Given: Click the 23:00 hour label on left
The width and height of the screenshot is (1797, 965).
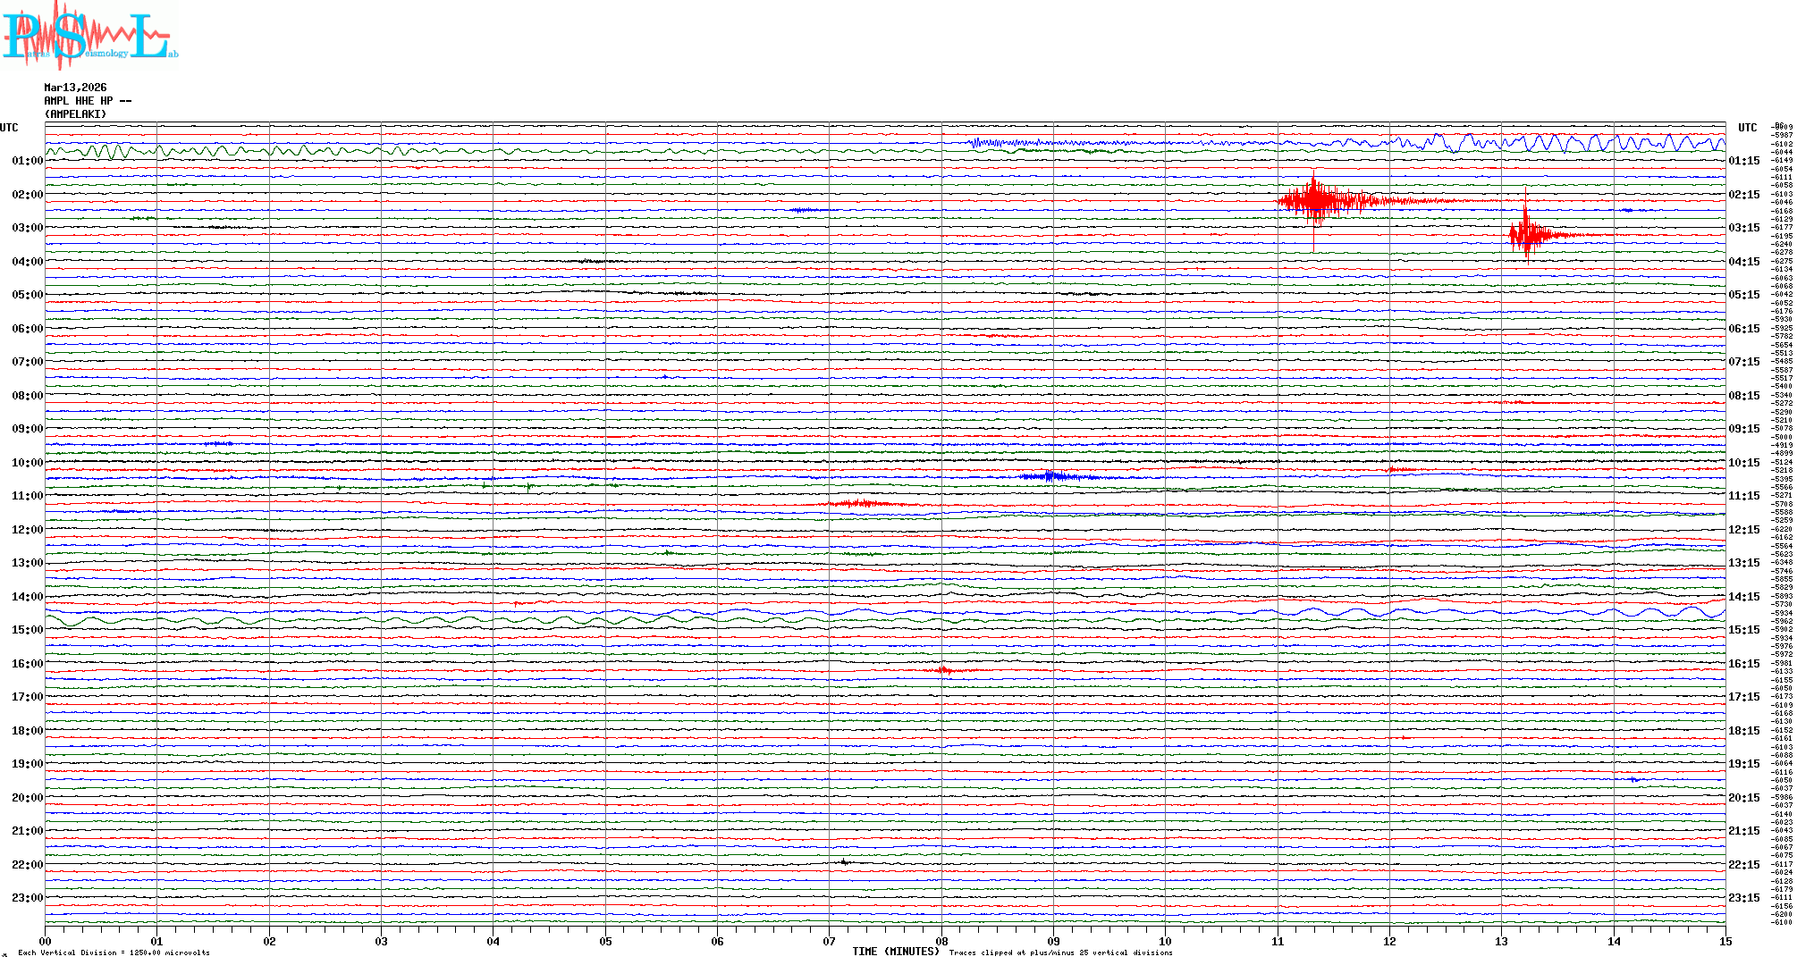Looking at the screenshot, I should tap(27, 898).
